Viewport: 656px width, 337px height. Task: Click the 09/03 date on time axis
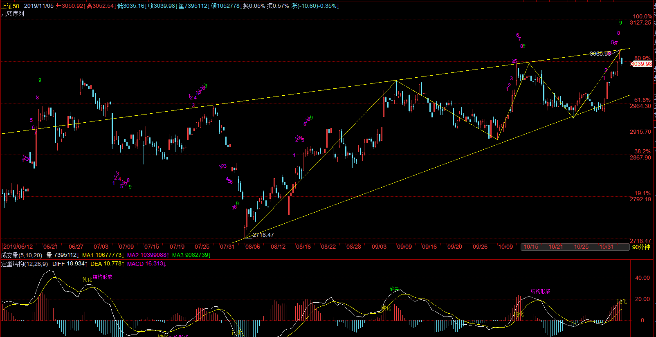(x=379, y=247)
